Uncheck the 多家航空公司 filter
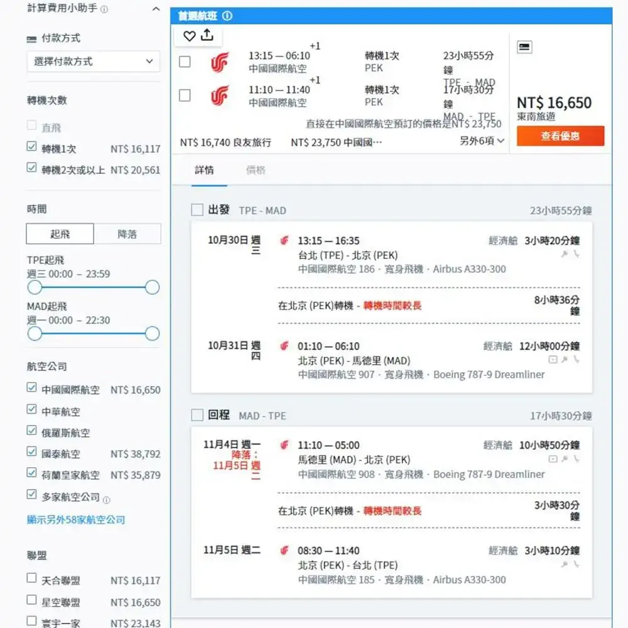 click(31, 495)
